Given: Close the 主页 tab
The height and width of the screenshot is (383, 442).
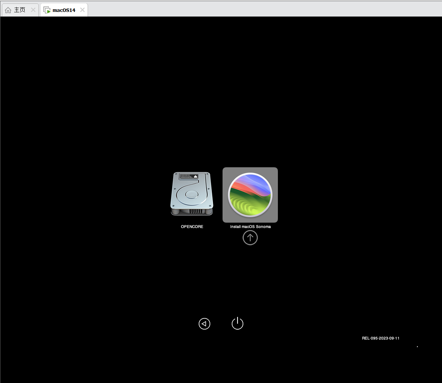Looking at the screenshot, I should [x=33, y=10].
